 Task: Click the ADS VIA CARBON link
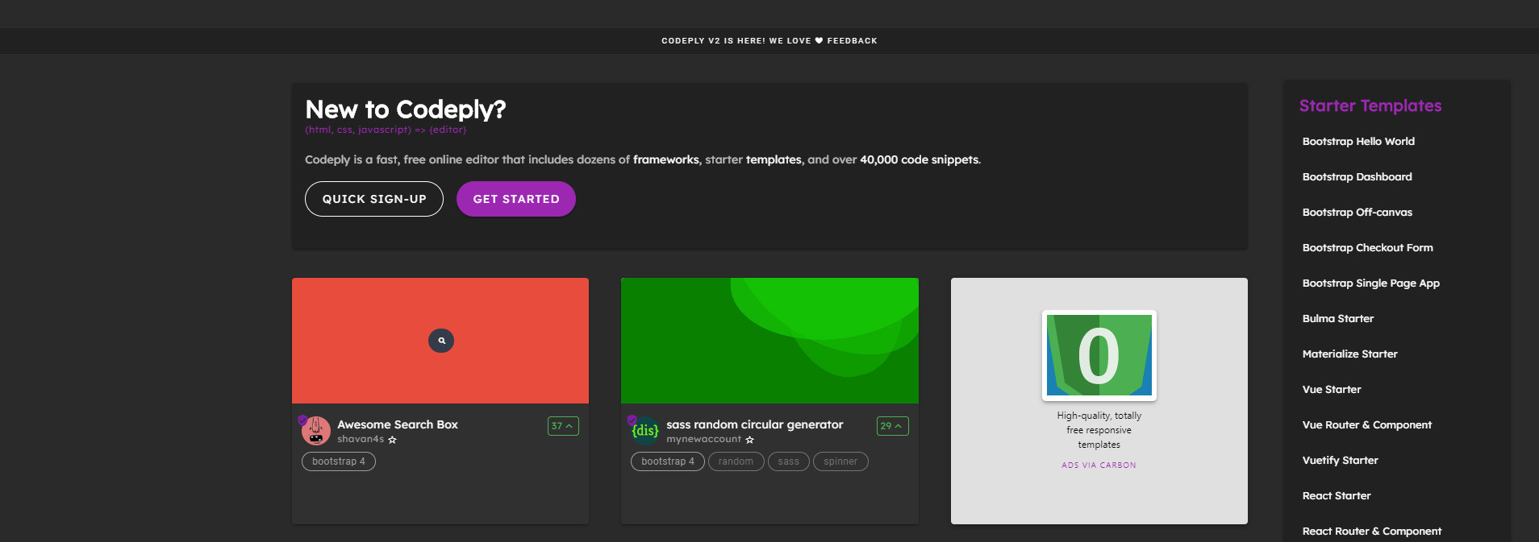1099,465
